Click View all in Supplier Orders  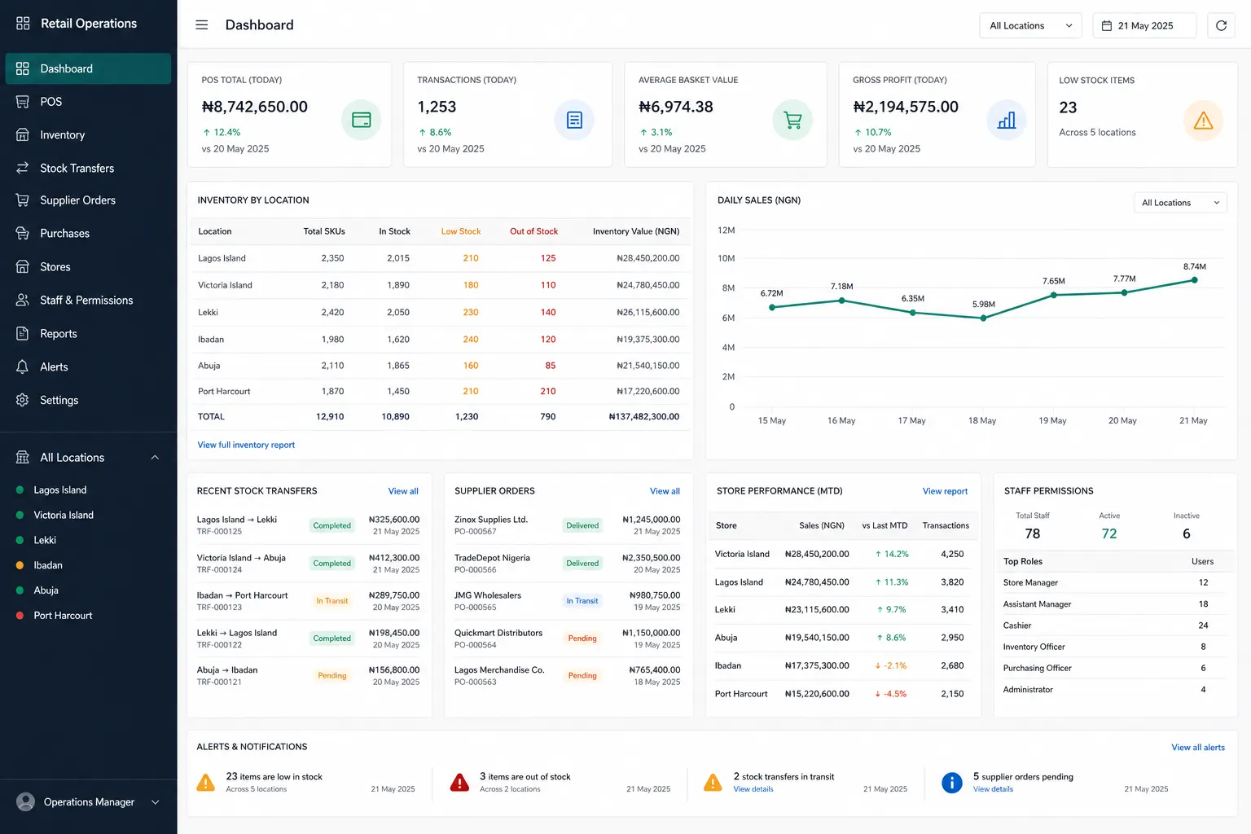click(665, 491)
